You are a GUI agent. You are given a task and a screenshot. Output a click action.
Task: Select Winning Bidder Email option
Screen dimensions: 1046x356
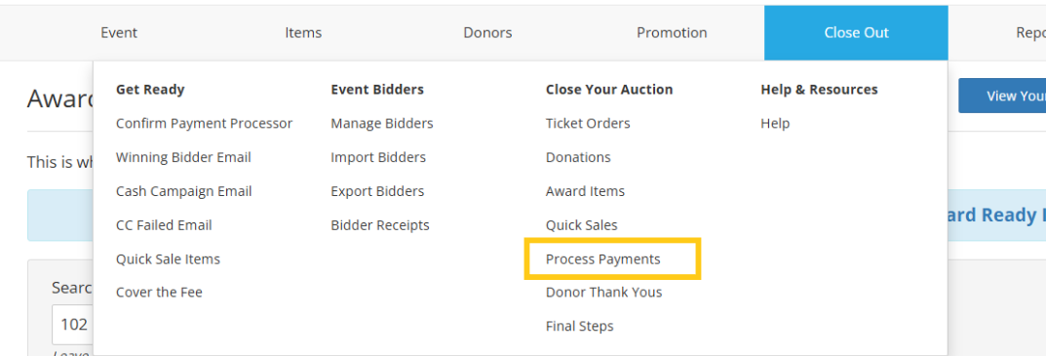pyautogui.click(x=183, y=158)
